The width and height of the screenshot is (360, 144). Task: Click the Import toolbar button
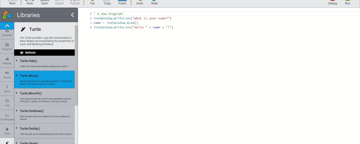(x=60, y=3)
